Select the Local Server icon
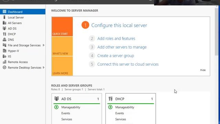This screenshot has height=124, width=220. [4, 17]
